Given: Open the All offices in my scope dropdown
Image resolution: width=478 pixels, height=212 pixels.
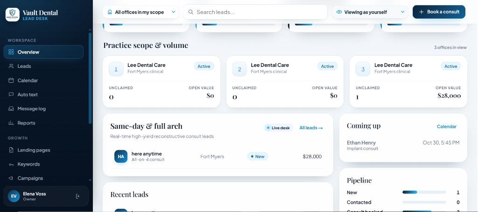Looking at the screenshot, I should click(x=141, y=12).
